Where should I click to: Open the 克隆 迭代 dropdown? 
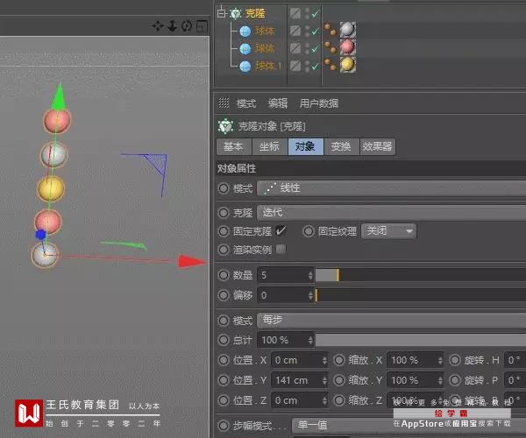(391, 213)
